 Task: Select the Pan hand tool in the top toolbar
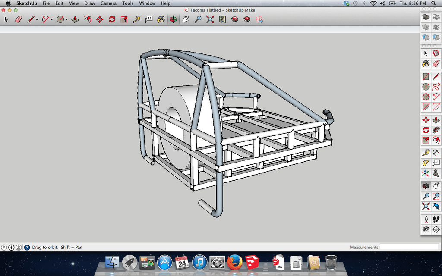(x=186, y=19)
